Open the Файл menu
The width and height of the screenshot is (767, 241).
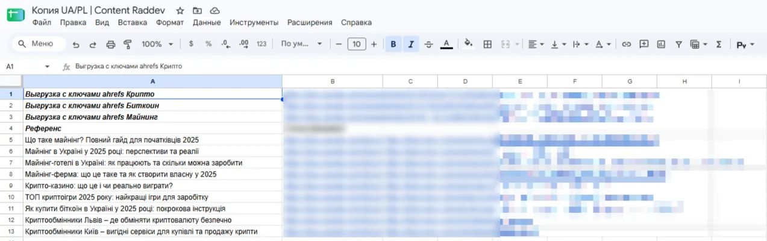[x=42, y=22]
